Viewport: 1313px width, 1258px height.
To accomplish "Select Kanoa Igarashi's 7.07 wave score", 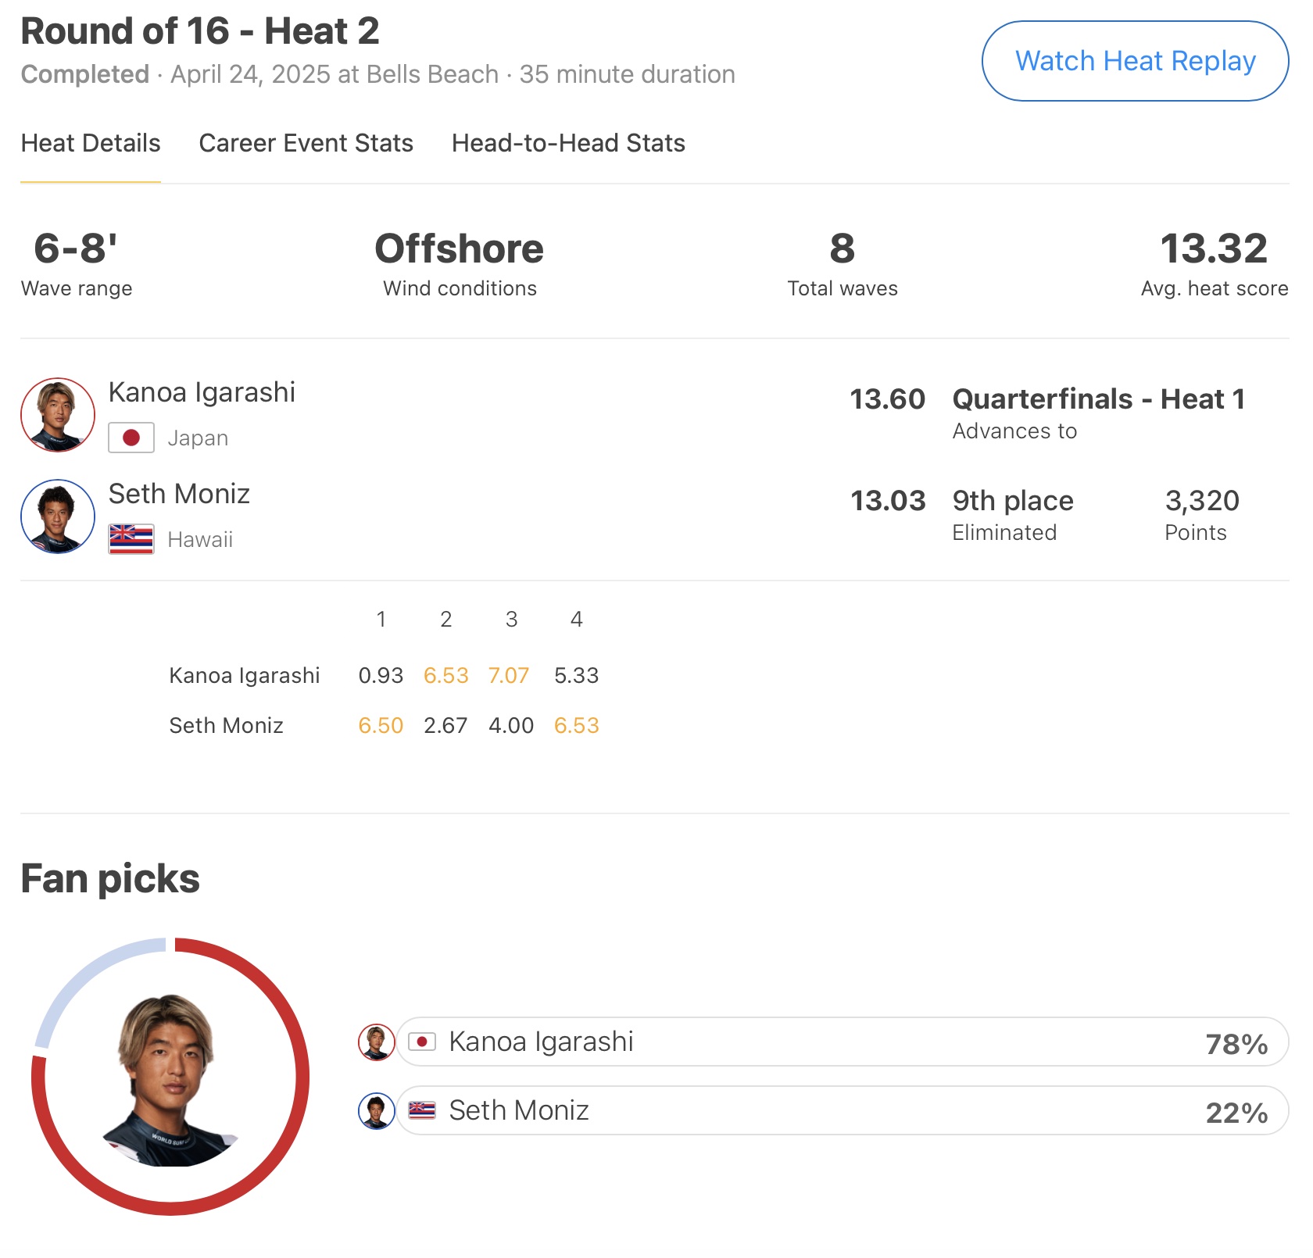I will click(x=509, y=676).
